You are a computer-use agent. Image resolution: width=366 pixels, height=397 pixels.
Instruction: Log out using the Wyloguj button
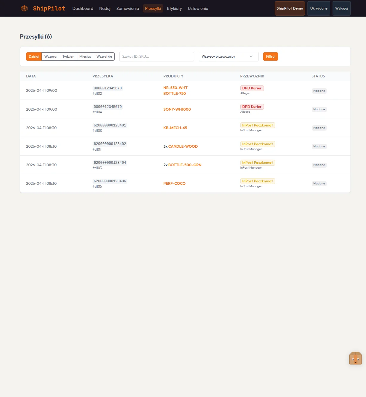coord(342,8)
